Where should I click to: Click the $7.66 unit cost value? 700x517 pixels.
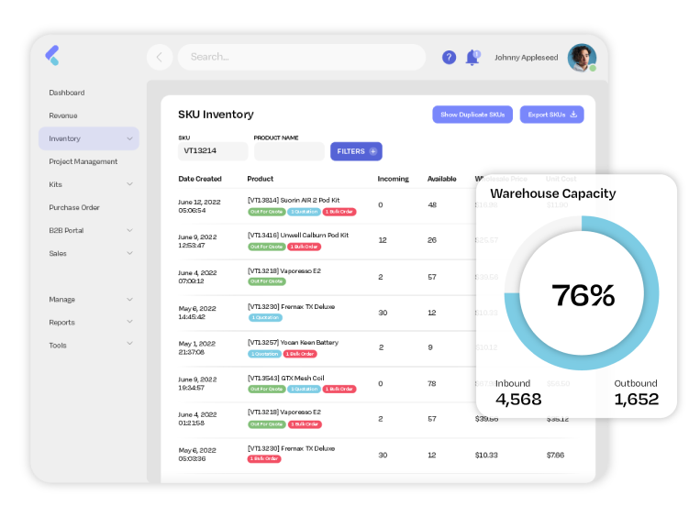pos(555,455)
